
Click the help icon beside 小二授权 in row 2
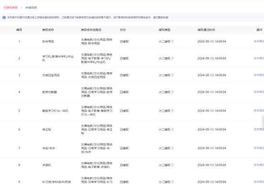tap(172, 58)
